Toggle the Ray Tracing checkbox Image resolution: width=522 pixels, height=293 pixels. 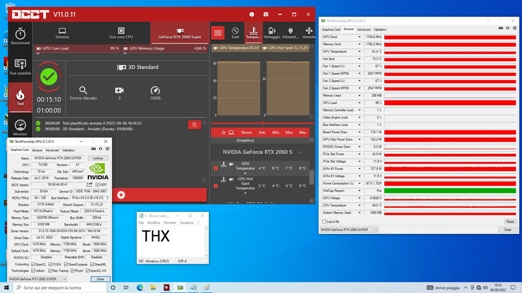click(x=50, y=271)
